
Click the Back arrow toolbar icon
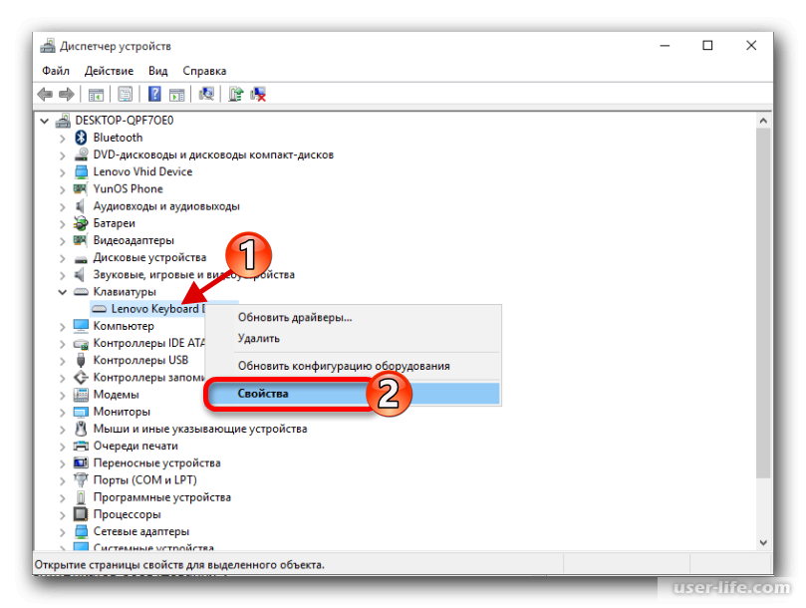point(45,94)
